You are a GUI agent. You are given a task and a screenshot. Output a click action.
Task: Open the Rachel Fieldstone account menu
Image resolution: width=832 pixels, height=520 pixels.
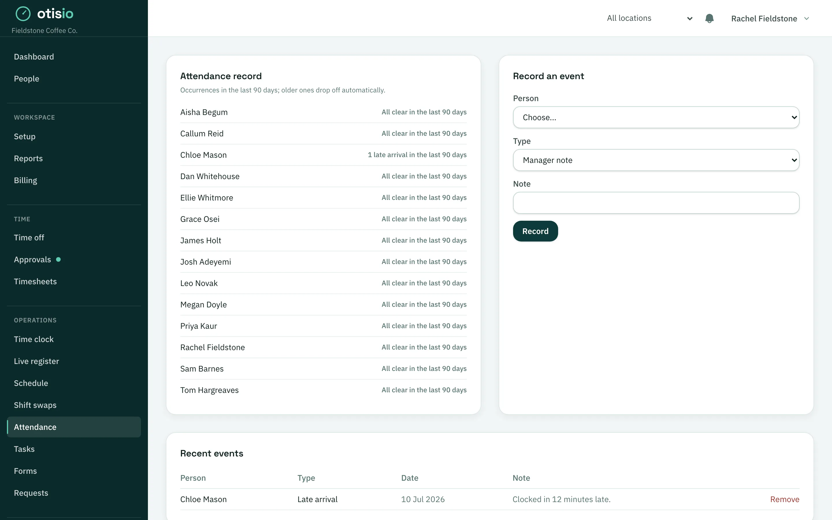click(770, 18)
